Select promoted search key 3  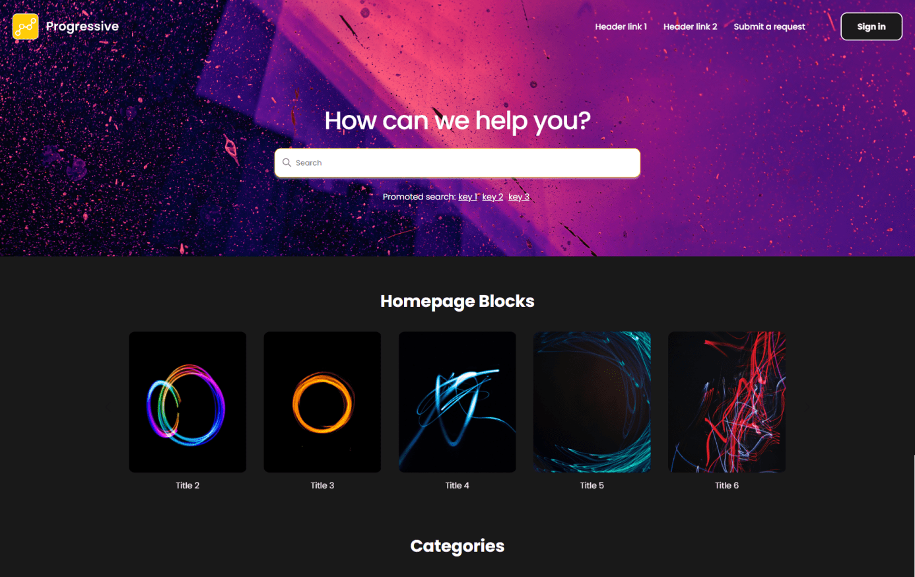tap(519, 197)
